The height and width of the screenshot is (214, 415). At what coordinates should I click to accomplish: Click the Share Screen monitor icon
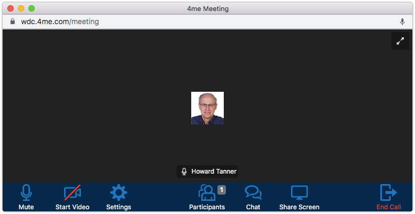pyautogui.click(x=299, y=193)
